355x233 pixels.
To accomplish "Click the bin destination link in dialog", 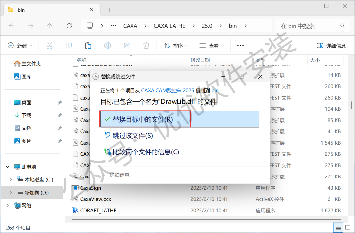I will click(x=215, y=91).
